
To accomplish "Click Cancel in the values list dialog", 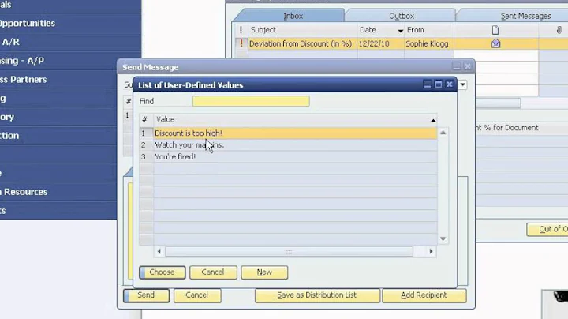I will 213,272.
